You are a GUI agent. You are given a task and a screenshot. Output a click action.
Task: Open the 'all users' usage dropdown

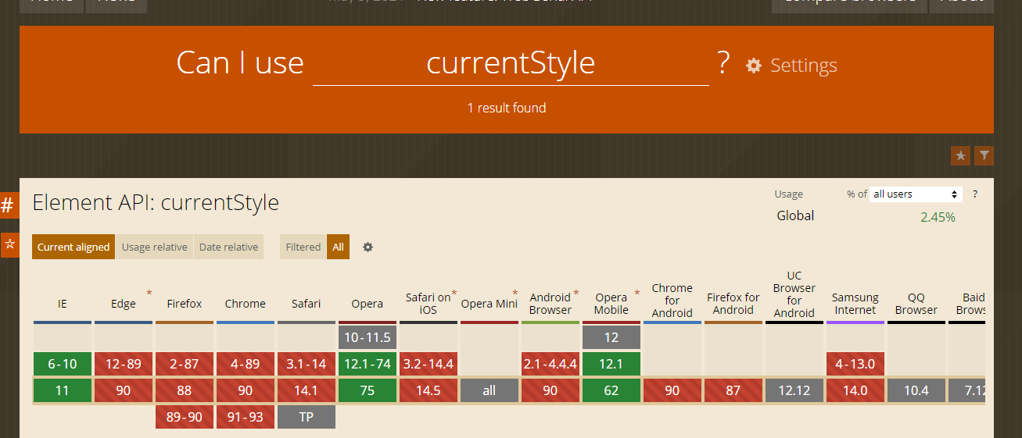[916, 194]
